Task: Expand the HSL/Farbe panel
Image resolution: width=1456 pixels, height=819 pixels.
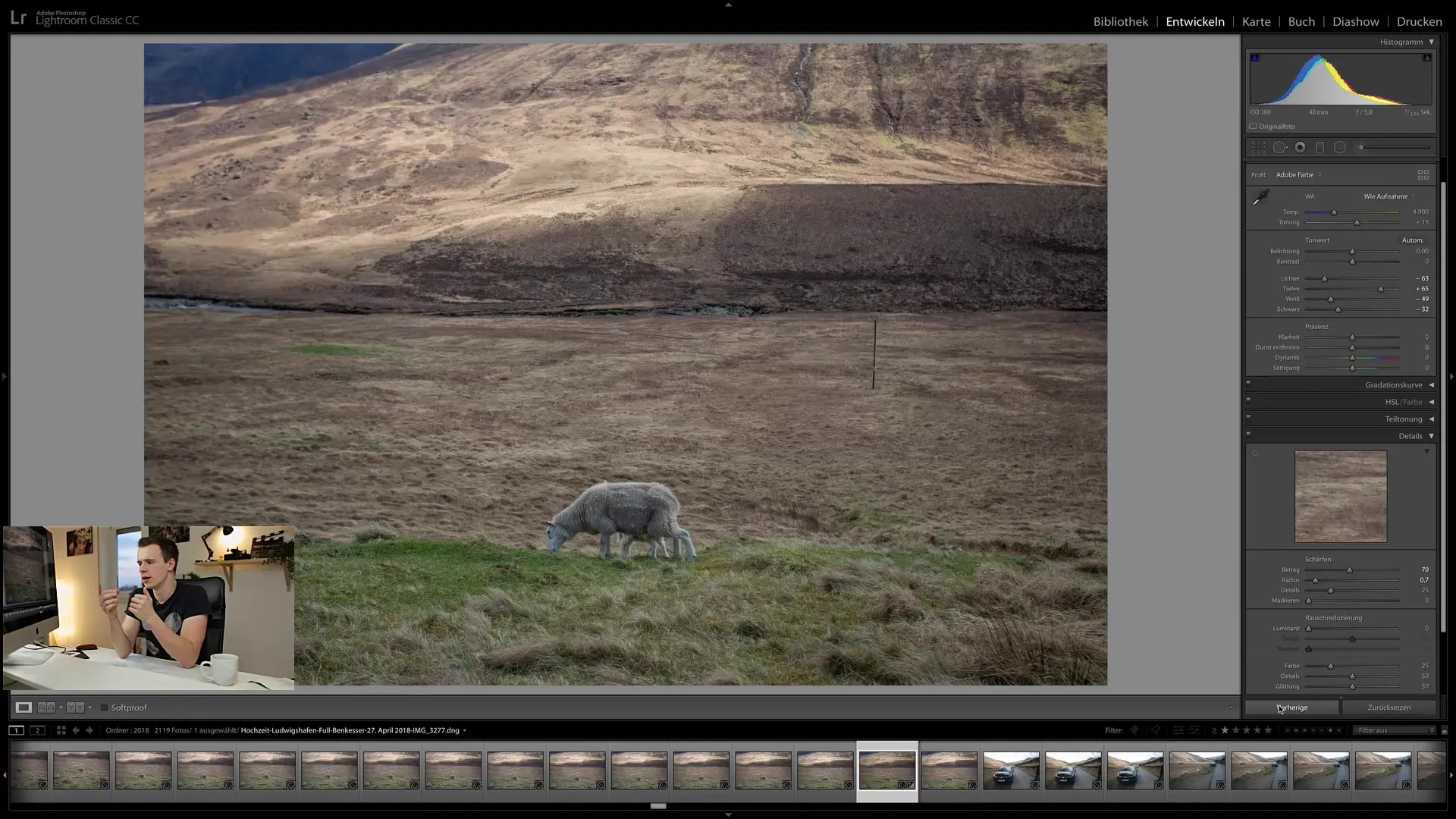Action: pyautogui.click(x=1432, y=402)
